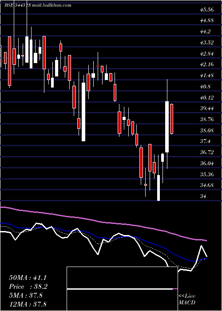
Task: Click the tall white candle rising to 40.12
Action: click(167, 127)
